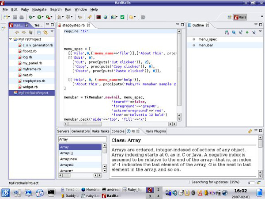
Task: Click the rightmost main toolbar arrow icon
Action: (x=143, y=17)
